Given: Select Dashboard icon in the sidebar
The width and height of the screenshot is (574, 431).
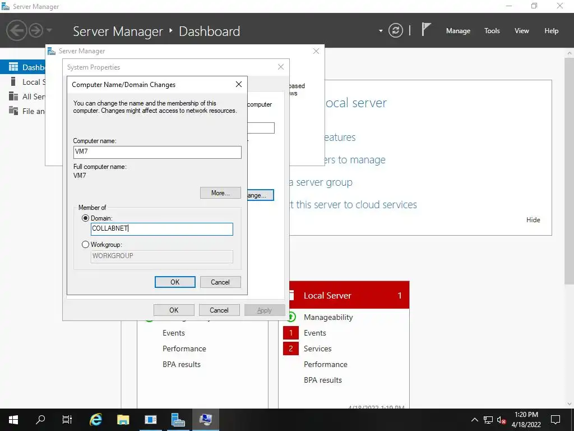Looking at the screenshot, I should pyautogui.click(x=13, y=67).
